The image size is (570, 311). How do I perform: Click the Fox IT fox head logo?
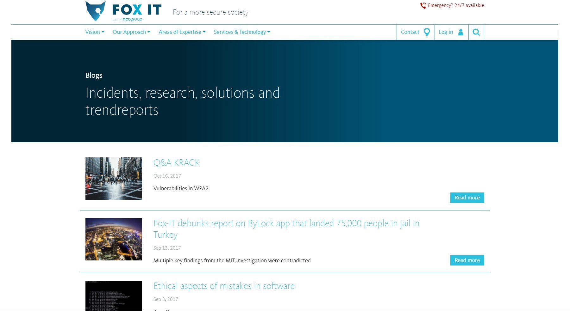click(x=95, y=11)
